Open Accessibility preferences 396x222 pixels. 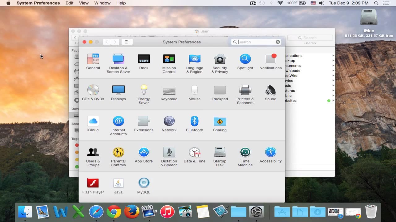[270, 155]
